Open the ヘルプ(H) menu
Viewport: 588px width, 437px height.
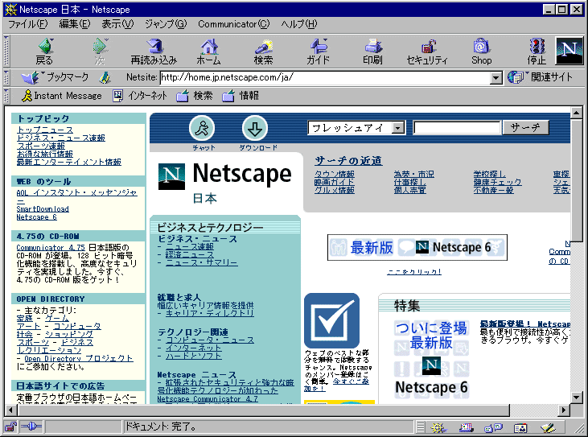(x=299, y=24)
